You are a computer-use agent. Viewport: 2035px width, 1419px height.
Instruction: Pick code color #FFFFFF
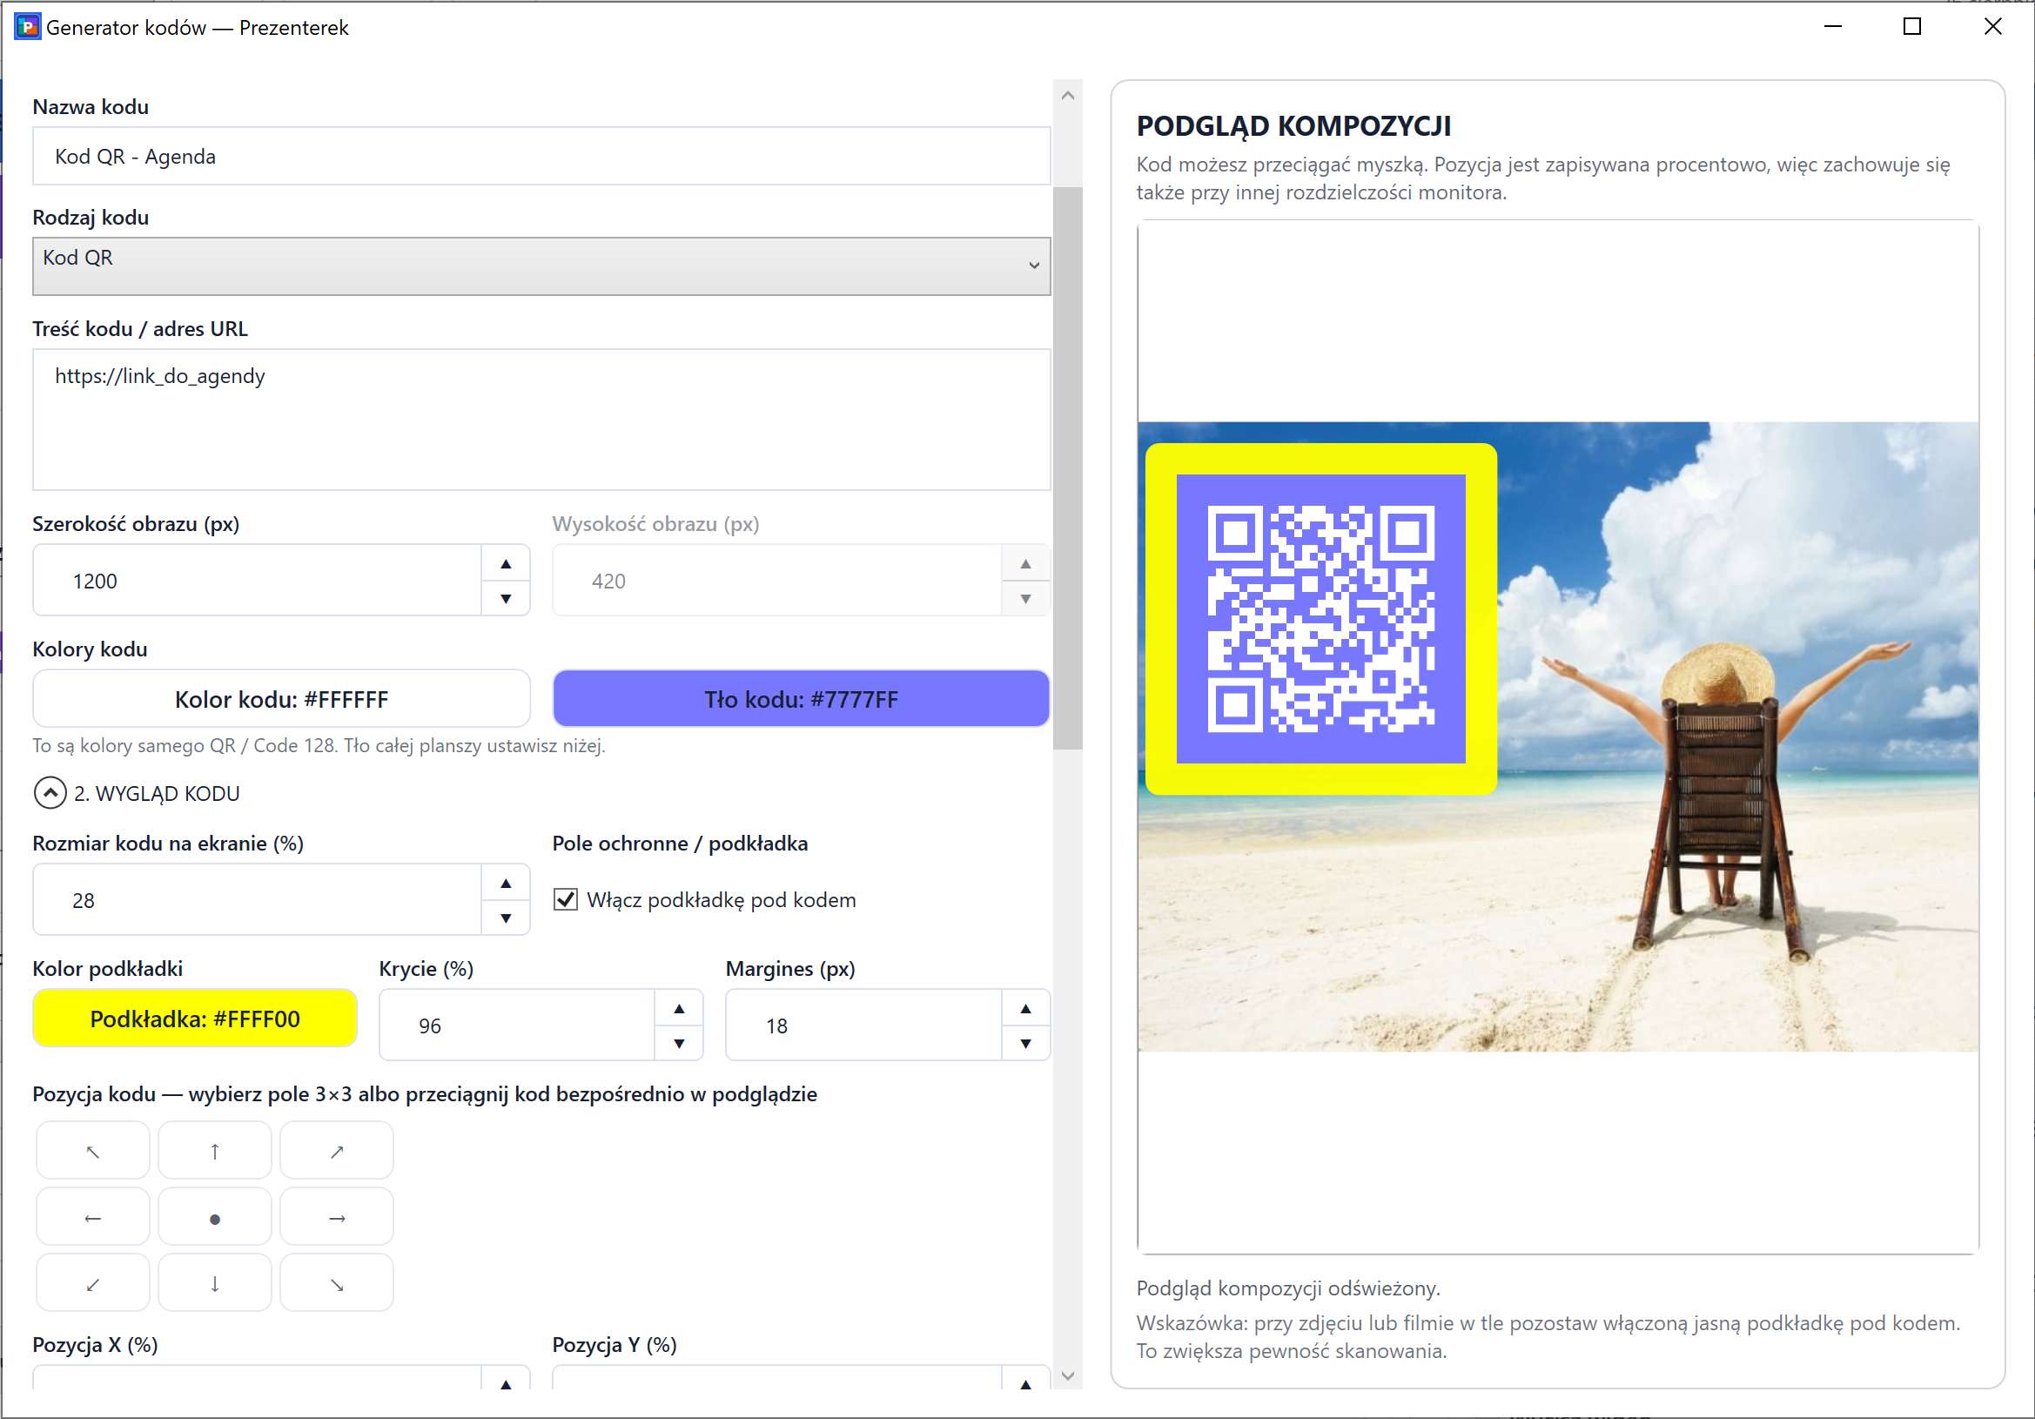(x=281, y=699)
